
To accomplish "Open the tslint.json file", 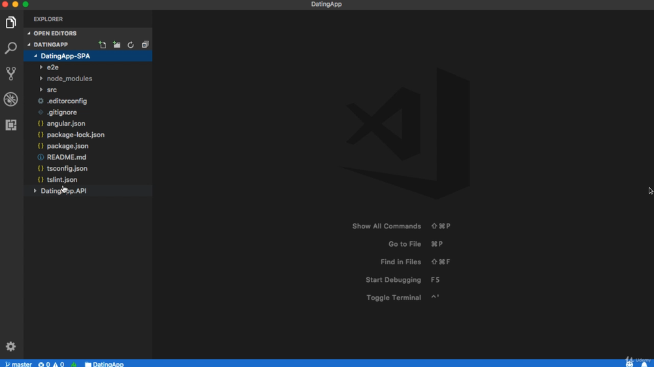I will [x=88, y=180].
